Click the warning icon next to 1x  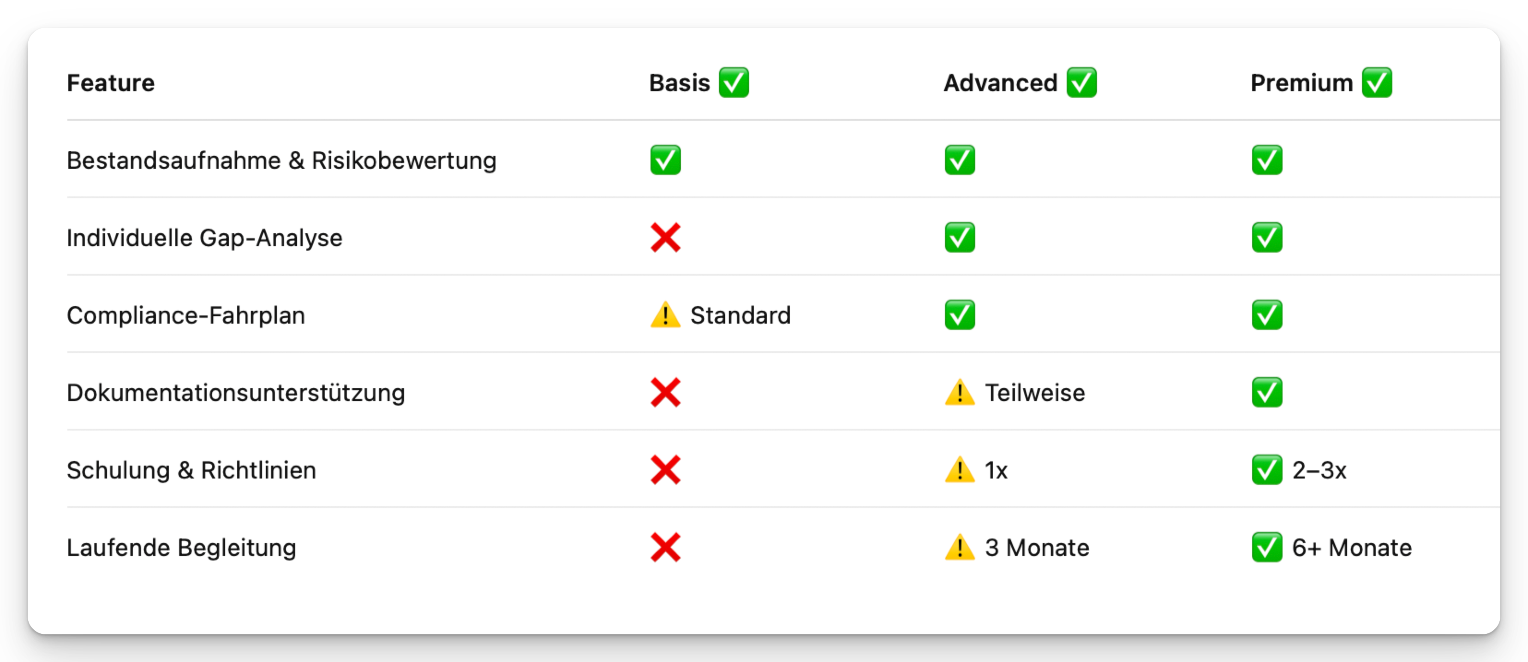coord(959,470)
